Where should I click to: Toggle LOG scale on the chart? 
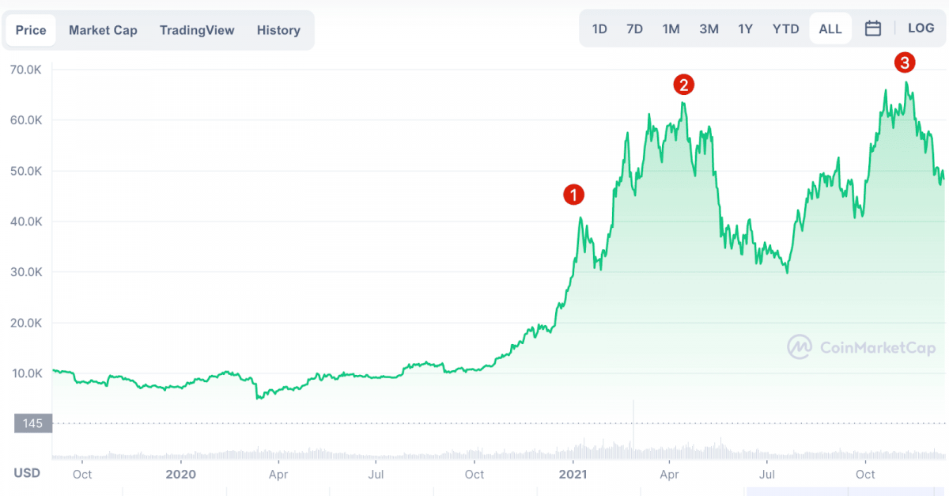(921, 28)
